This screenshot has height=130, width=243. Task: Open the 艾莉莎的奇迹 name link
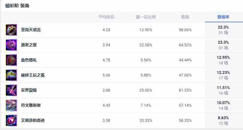coord(33,120)
